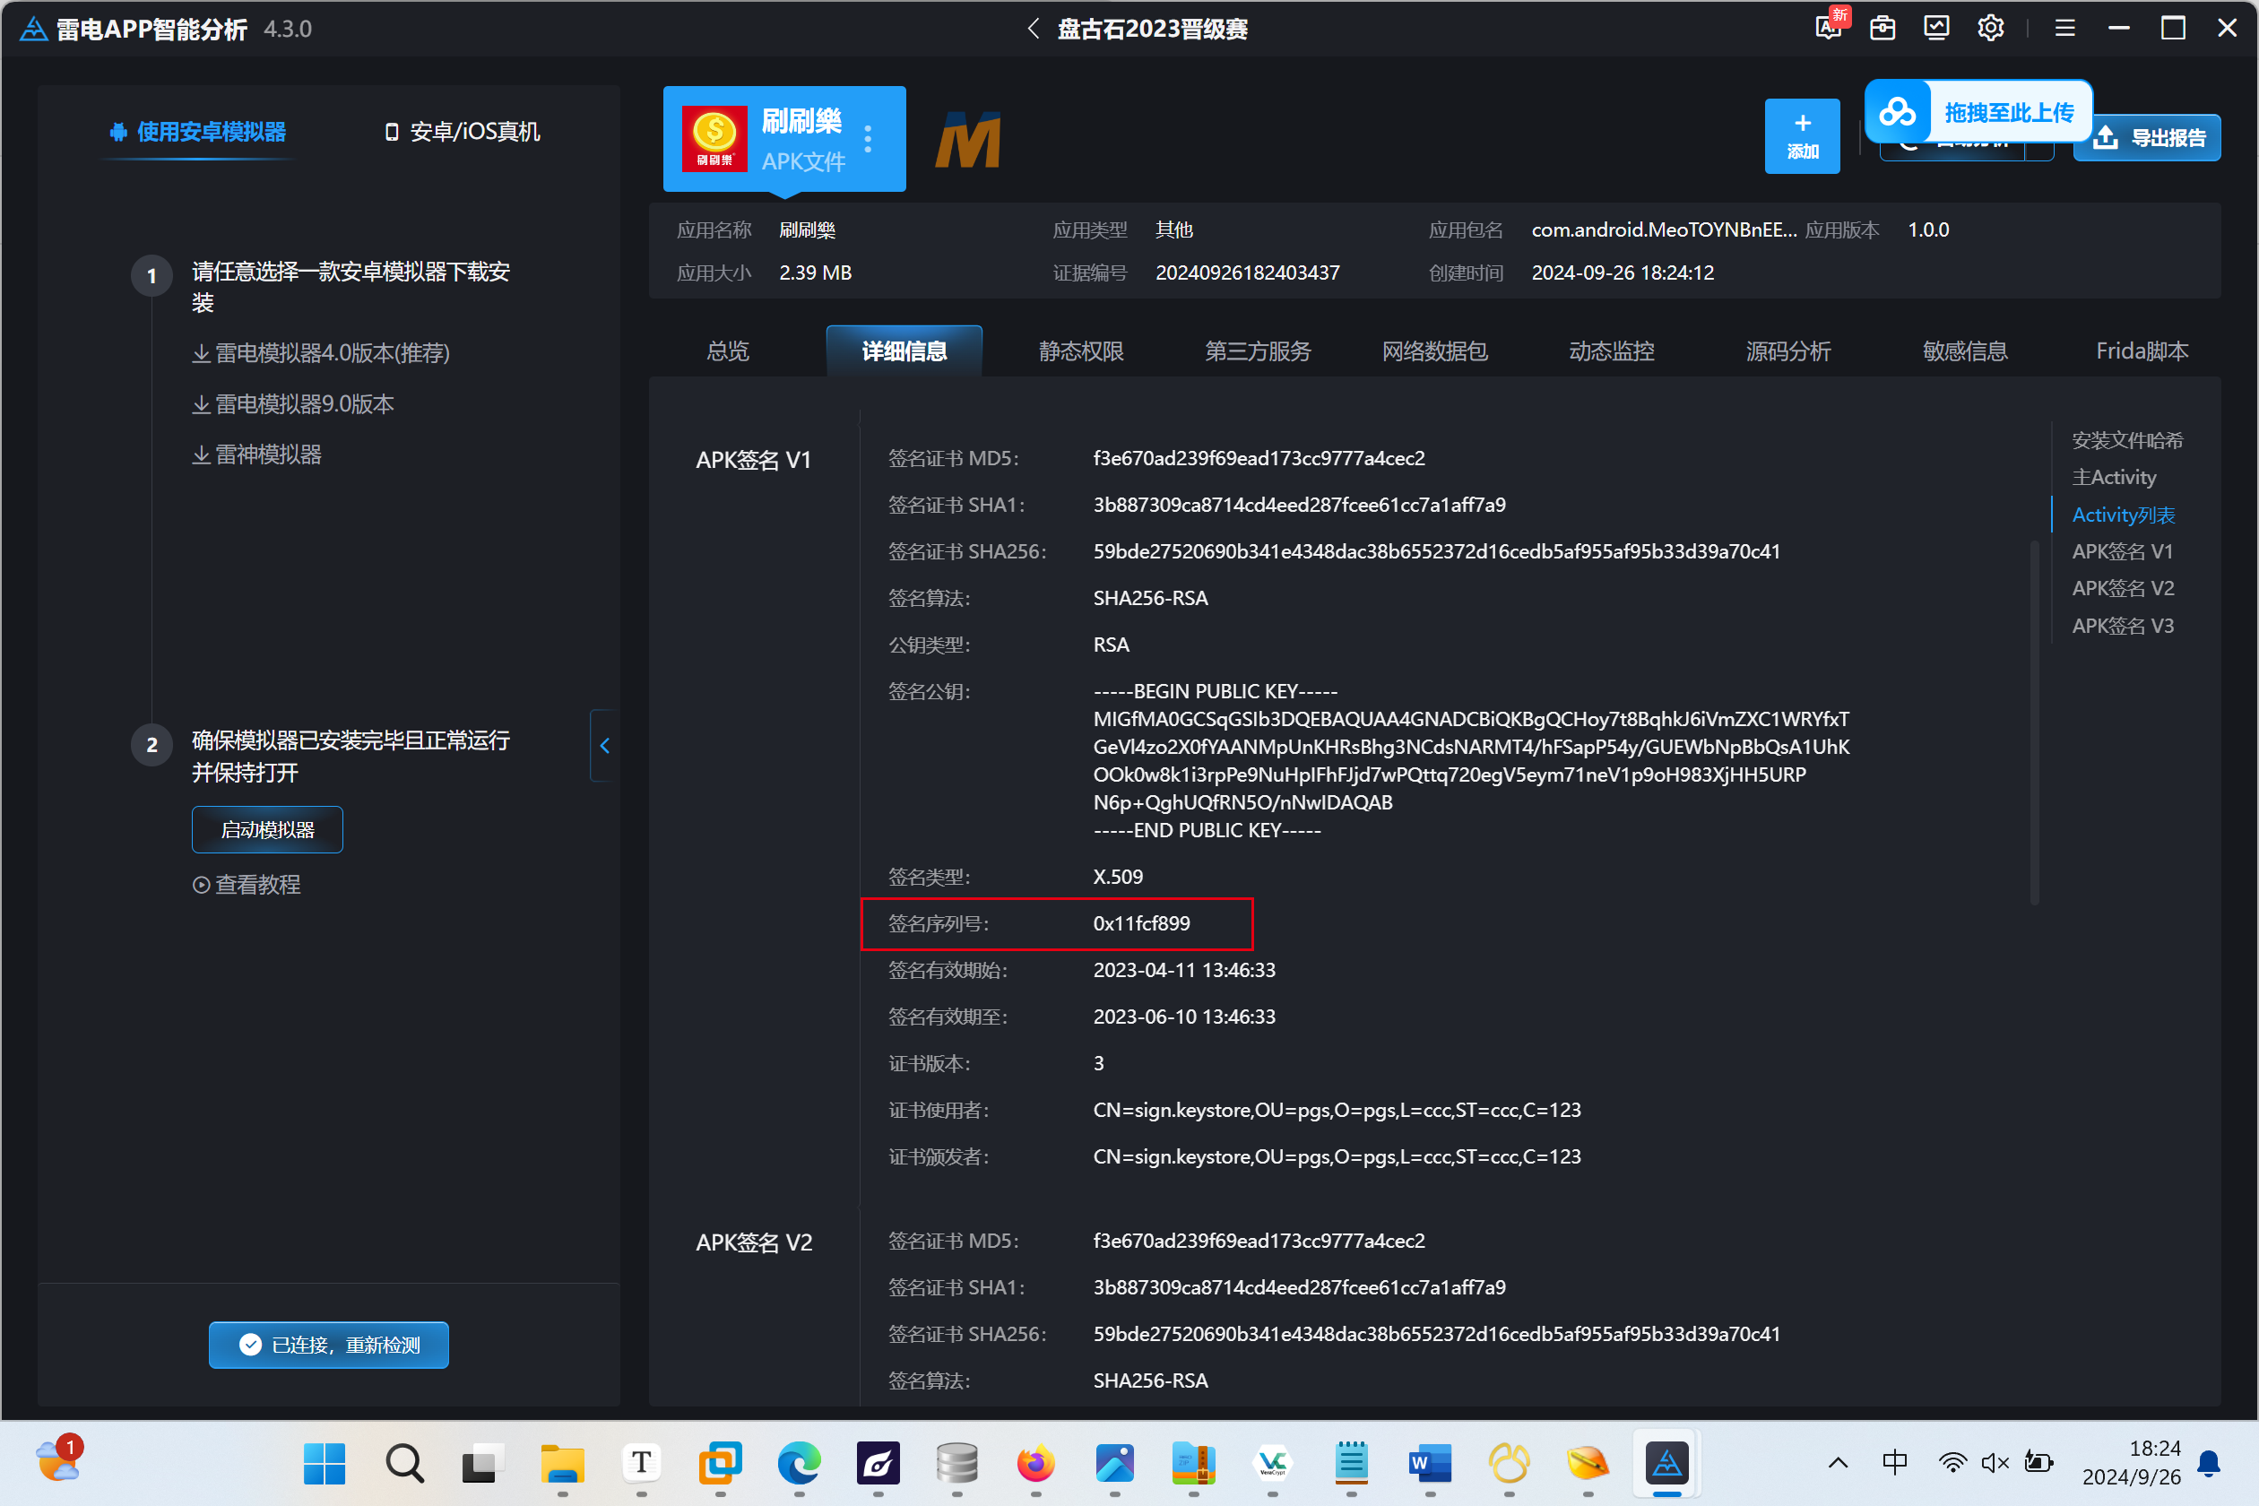Click the 导出报告 export report button
This screenshot has height=1506, width=2259.
pos(2147,137)
